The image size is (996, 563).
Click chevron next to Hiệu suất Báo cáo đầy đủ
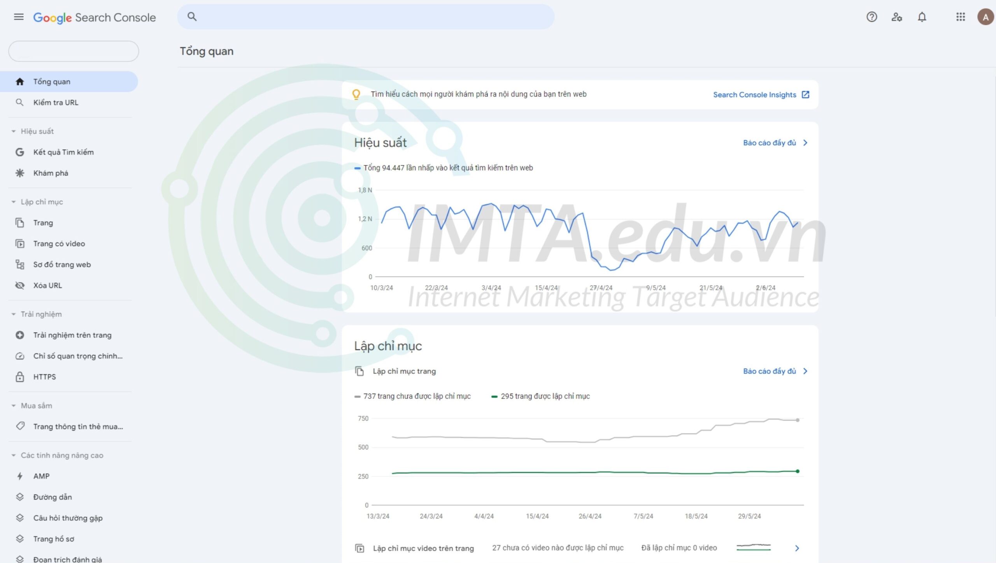(x=805, y=143)
